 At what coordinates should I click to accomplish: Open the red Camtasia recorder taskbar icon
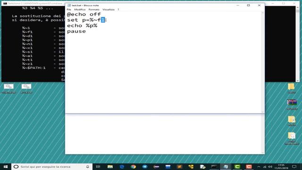pos(249,167)
